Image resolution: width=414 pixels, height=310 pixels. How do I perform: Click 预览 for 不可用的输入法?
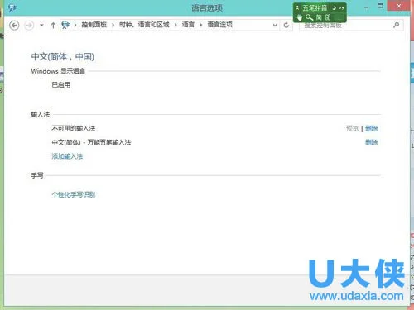pyautogui.click(x=352, y=128)
